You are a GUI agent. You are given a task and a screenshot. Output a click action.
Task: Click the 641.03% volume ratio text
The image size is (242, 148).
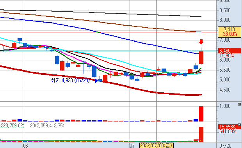point(228,132)
